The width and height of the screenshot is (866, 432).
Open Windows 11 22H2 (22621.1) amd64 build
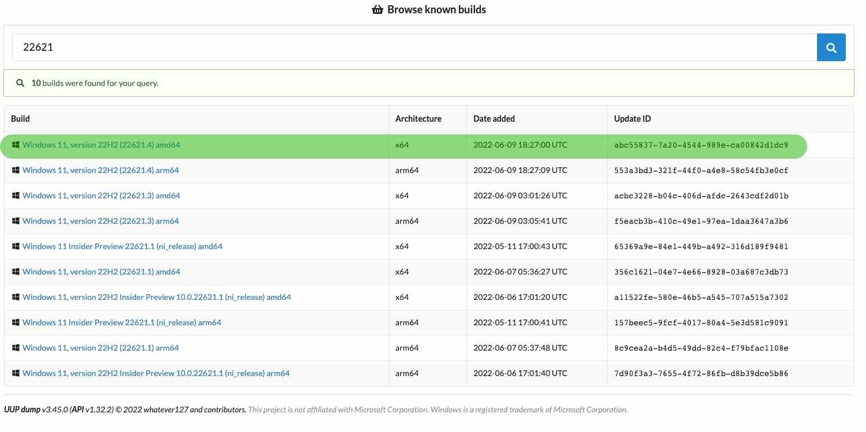point(101,272)
